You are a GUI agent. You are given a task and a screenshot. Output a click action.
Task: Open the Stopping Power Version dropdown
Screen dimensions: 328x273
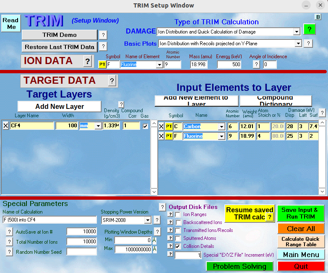pos(148,220)
